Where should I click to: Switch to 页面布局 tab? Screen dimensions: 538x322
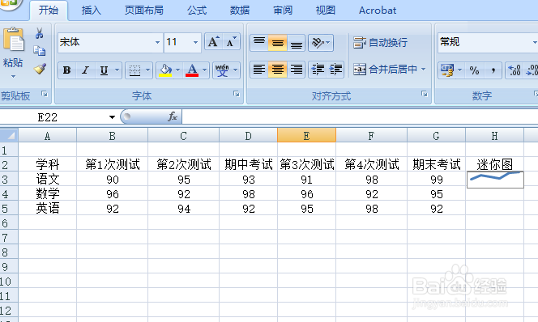click(143, 11)
